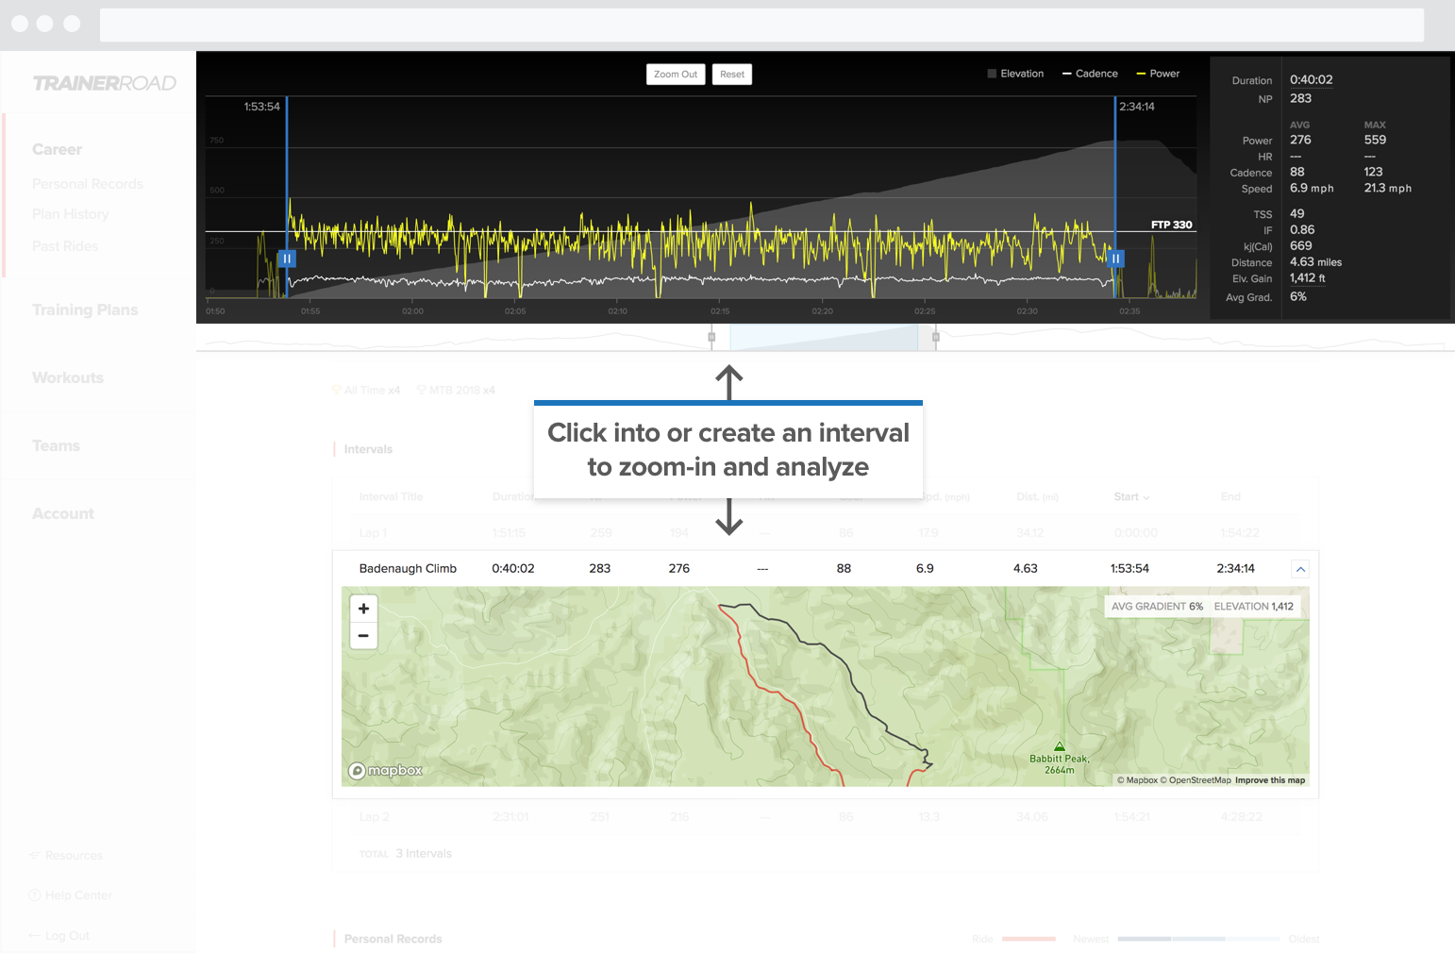Click the Babbitt Peak marker on map
The width and height of the screenshot is (1455, 953).
pos(1060,746)
